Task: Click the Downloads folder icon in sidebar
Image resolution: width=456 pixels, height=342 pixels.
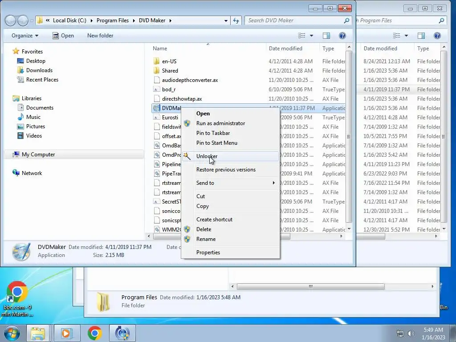Action: coord(20,70)
